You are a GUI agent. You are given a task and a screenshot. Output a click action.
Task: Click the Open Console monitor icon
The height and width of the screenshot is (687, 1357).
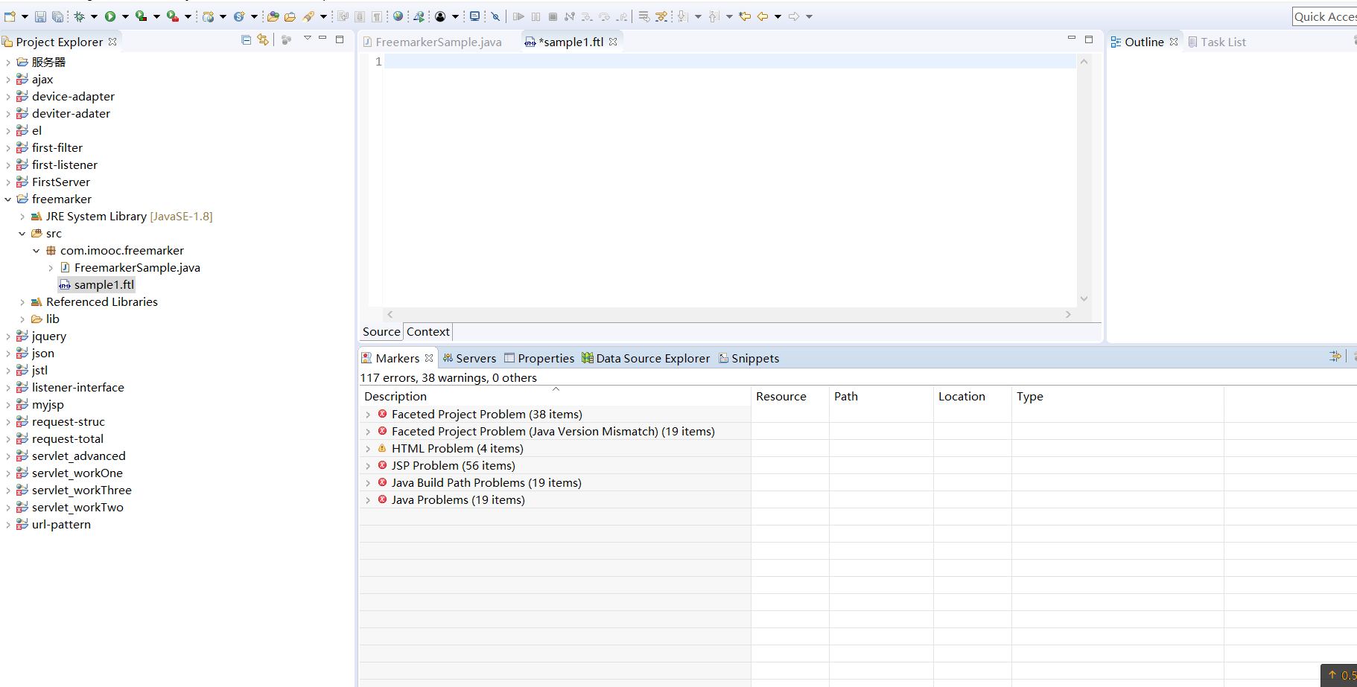(474, 16)
